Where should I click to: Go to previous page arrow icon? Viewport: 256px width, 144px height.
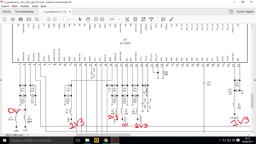click(x=49, y=19)
